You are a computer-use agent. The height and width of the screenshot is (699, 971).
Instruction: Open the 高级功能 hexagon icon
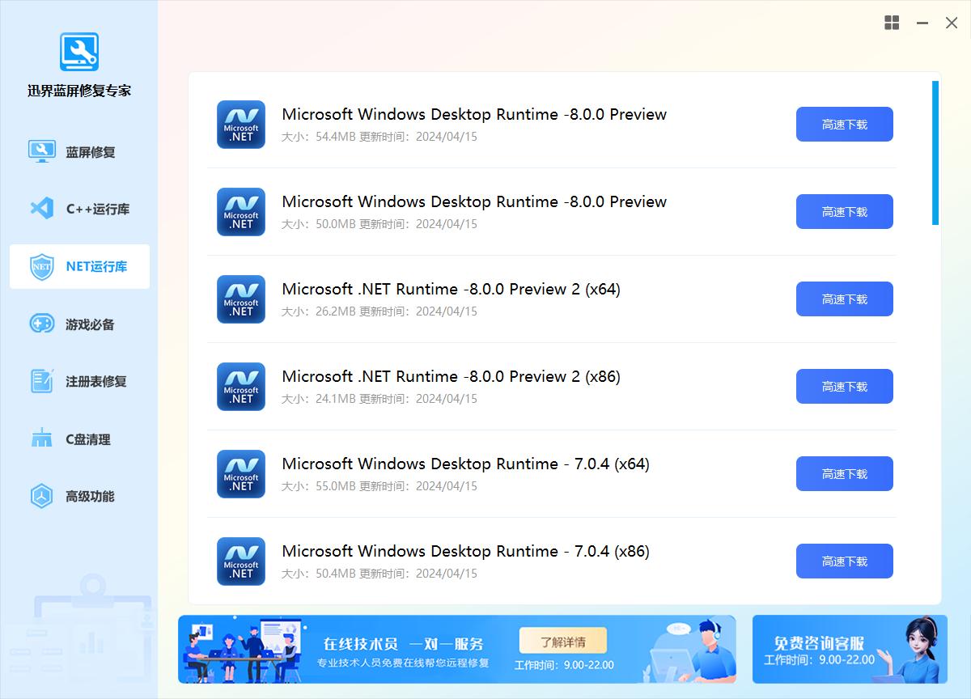click(41, 496)
